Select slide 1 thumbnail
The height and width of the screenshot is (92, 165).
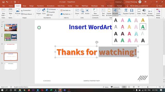point(11,27)
